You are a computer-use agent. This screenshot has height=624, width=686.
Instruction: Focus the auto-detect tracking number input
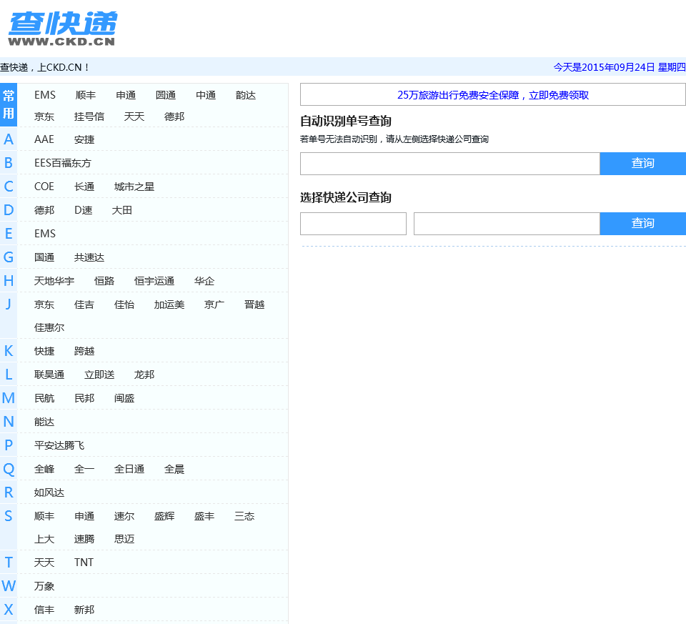point(449,164)
